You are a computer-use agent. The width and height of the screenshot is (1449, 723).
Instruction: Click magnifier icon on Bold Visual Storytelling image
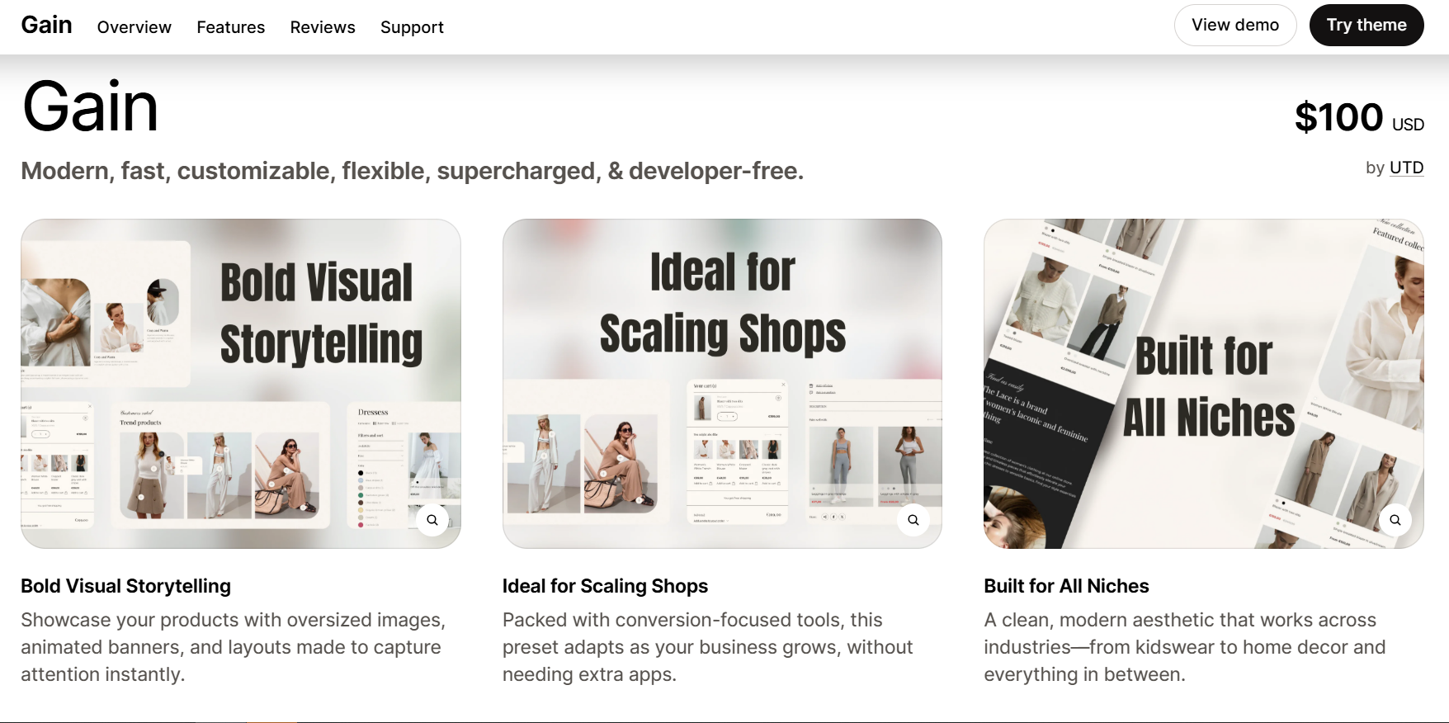point(432,520)
